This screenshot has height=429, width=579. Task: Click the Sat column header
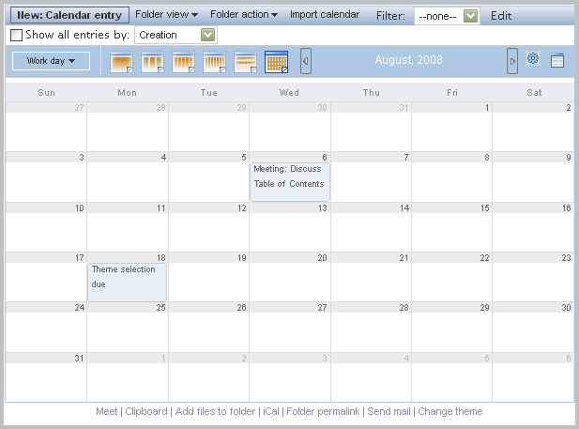534,93
